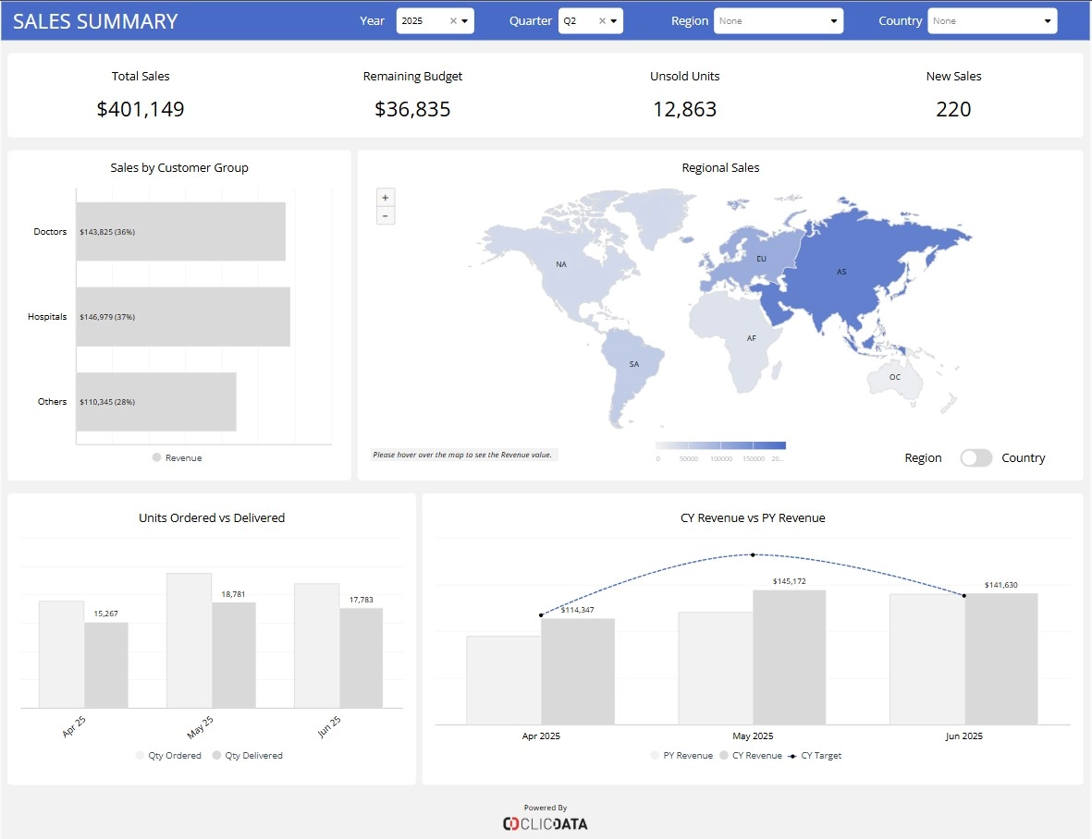
Task: Switch the map view from Region to Country
Action: click(x=975, y=457)
